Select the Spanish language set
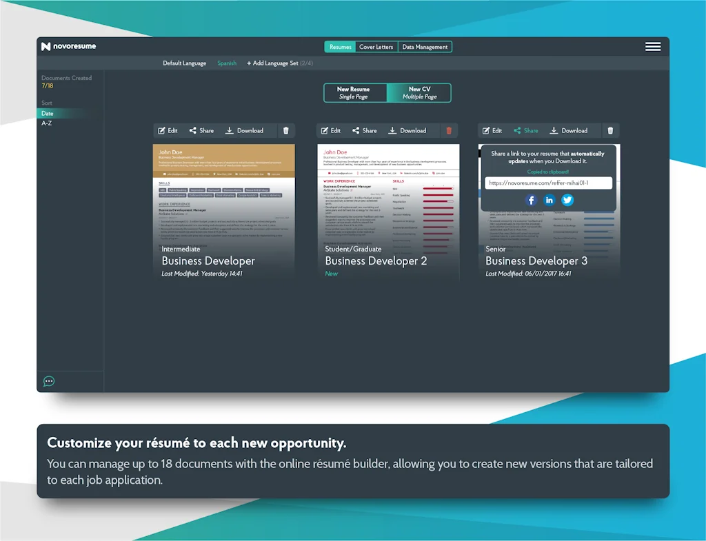Image resolution: width=706 pixels, height=541 pixels. tap(227, 63)
